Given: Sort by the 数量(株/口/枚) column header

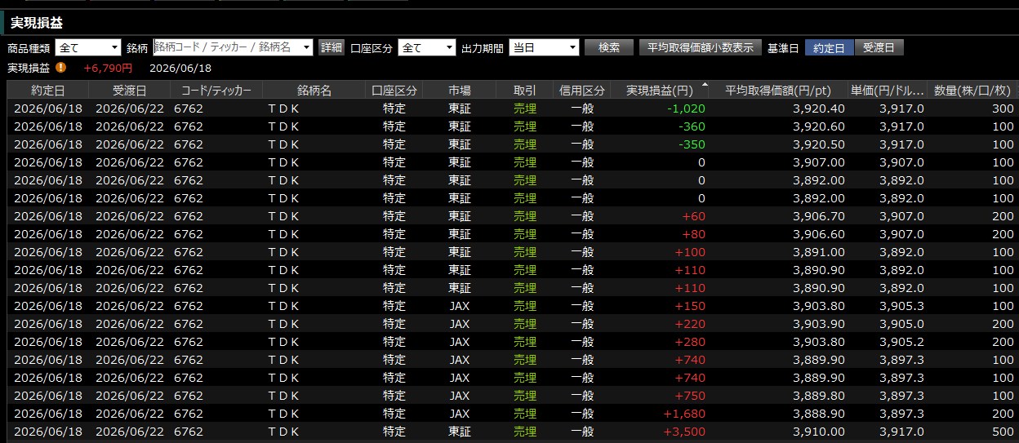Looking at the screenshot, I should [x=973, y=90].
